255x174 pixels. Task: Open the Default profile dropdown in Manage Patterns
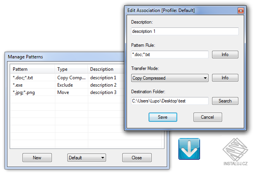pos(87,158)
